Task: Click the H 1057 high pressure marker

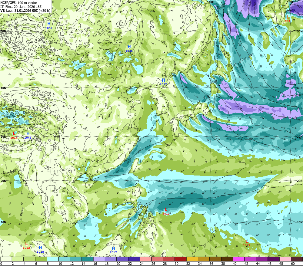Action: coord(49,25)
